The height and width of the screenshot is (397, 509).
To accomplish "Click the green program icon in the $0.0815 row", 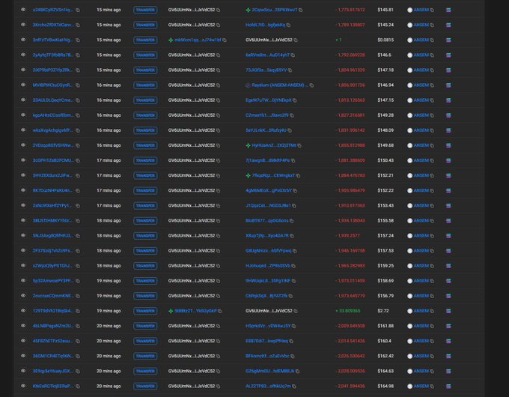I will (171, 40).
